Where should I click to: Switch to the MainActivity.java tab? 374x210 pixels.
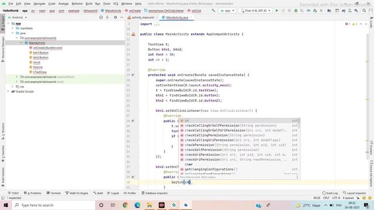coord(177,17)
